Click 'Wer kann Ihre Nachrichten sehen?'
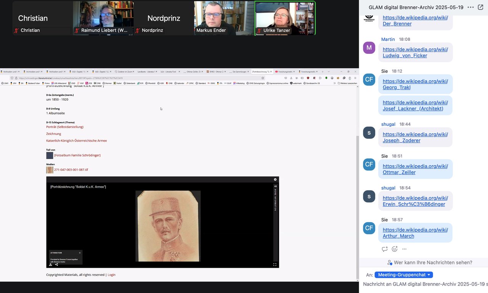 click(430, 262)
